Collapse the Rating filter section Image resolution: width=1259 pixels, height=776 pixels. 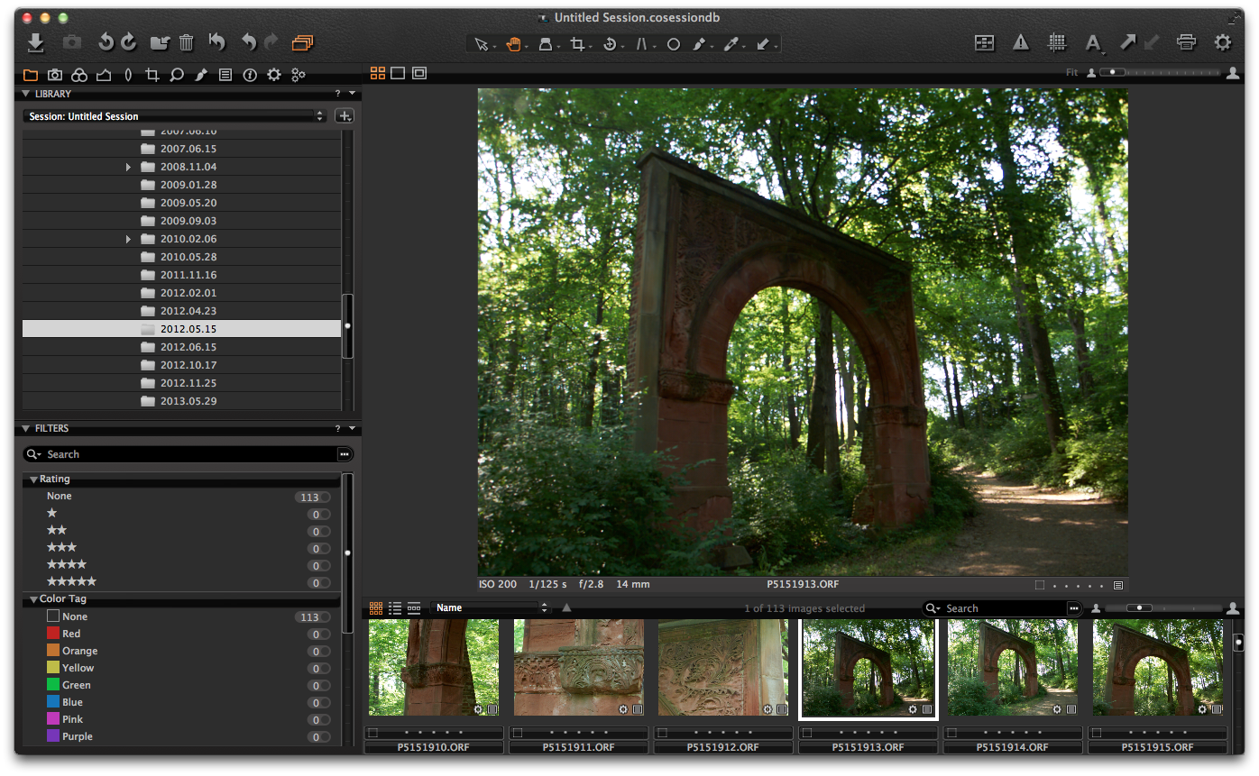[34, 479]
